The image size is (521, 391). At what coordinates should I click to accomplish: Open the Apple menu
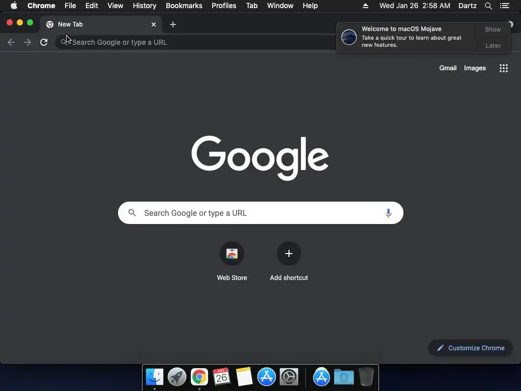pyautogui.click(x=14, y=6)
